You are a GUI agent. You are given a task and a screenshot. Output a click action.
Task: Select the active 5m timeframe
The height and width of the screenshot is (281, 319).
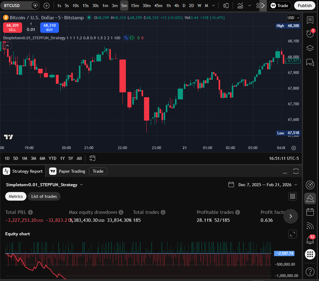(124, 6)
